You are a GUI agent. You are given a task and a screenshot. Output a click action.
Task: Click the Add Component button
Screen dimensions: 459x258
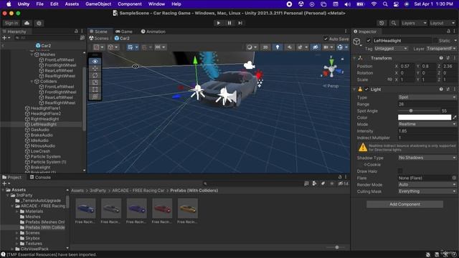pos(404,204)
